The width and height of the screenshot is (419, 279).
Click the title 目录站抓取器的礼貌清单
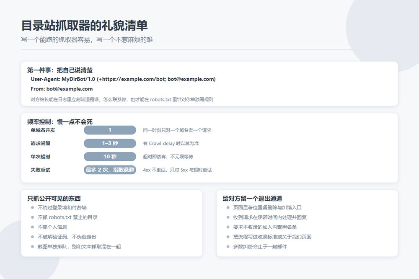click(x=85, y=26)
